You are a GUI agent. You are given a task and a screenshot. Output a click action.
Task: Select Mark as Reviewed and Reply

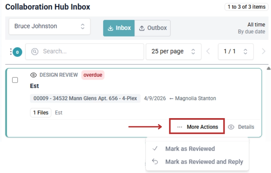pos(197,162)
